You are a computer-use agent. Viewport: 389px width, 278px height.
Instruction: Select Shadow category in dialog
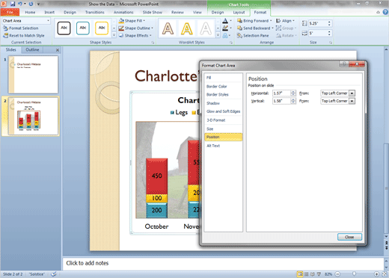(223, 103)
